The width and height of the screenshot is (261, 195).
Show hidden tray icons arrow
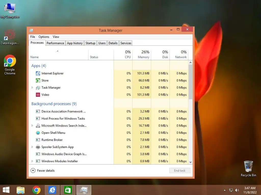pos(225,190)
